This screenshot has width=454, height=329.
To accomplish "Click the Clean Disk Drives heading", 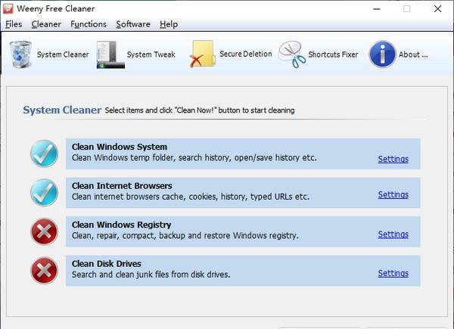I will tap(106, 264).
